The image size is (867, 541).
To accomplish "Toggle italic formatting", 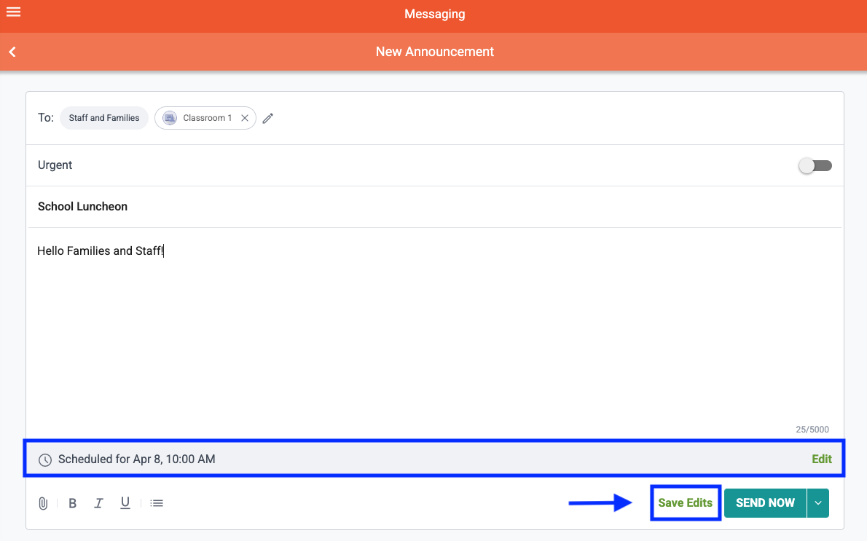I will 99,503.
